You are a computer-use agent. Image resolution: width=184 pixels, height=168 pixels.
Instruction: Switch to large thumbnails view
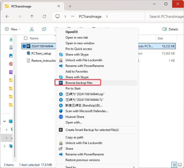[x=180, y=165]
